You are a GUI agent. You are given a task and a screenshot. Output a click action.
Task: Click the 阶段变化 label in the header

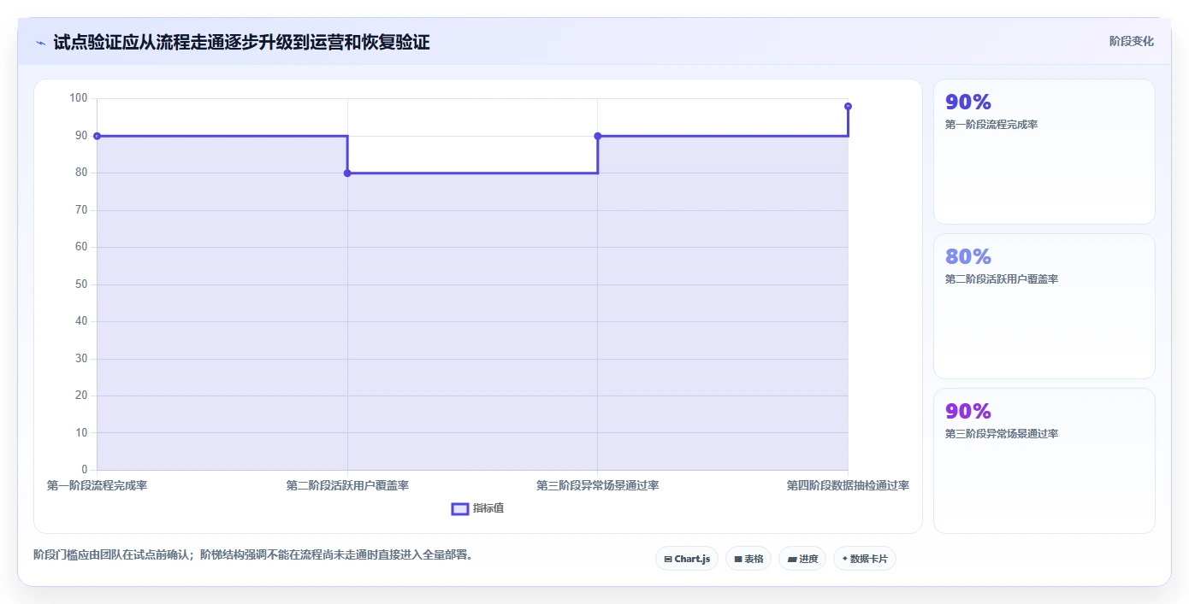[1132, 41]
